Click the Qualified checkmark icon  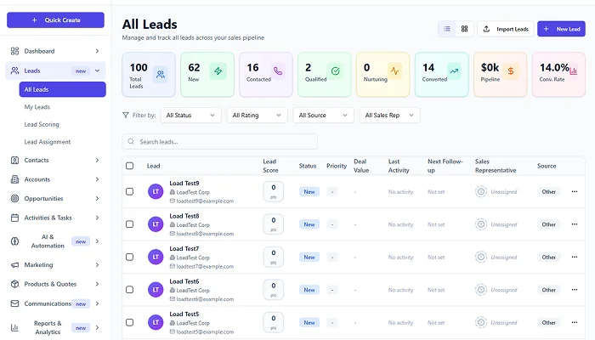point(335,71)
